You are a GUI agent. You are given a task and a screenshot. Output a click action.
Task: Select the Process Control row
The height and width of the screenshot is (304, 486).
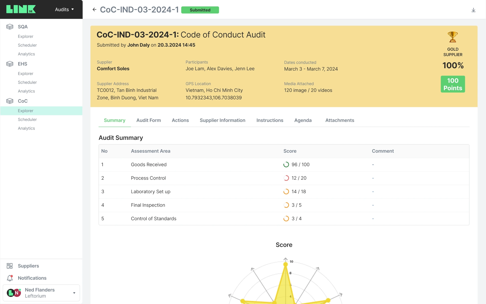148,178
